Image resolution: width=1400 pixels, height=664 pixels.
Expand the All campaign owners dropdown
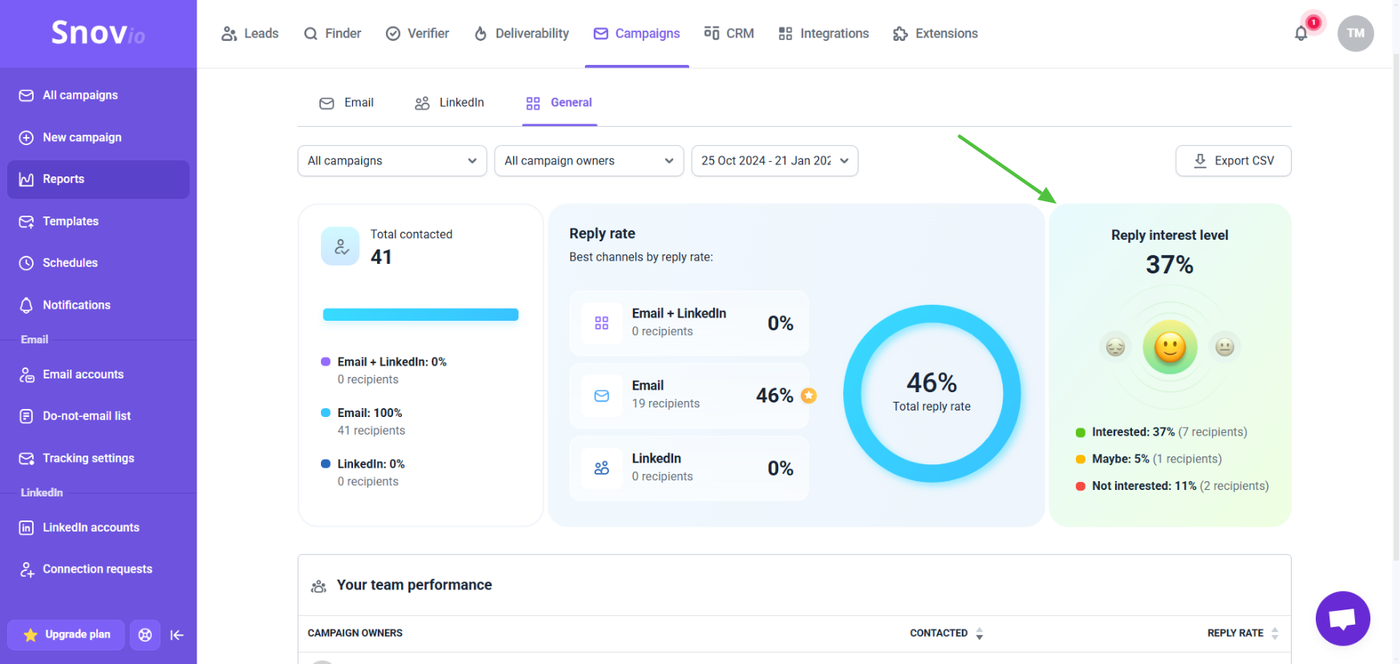click(589, 160)
